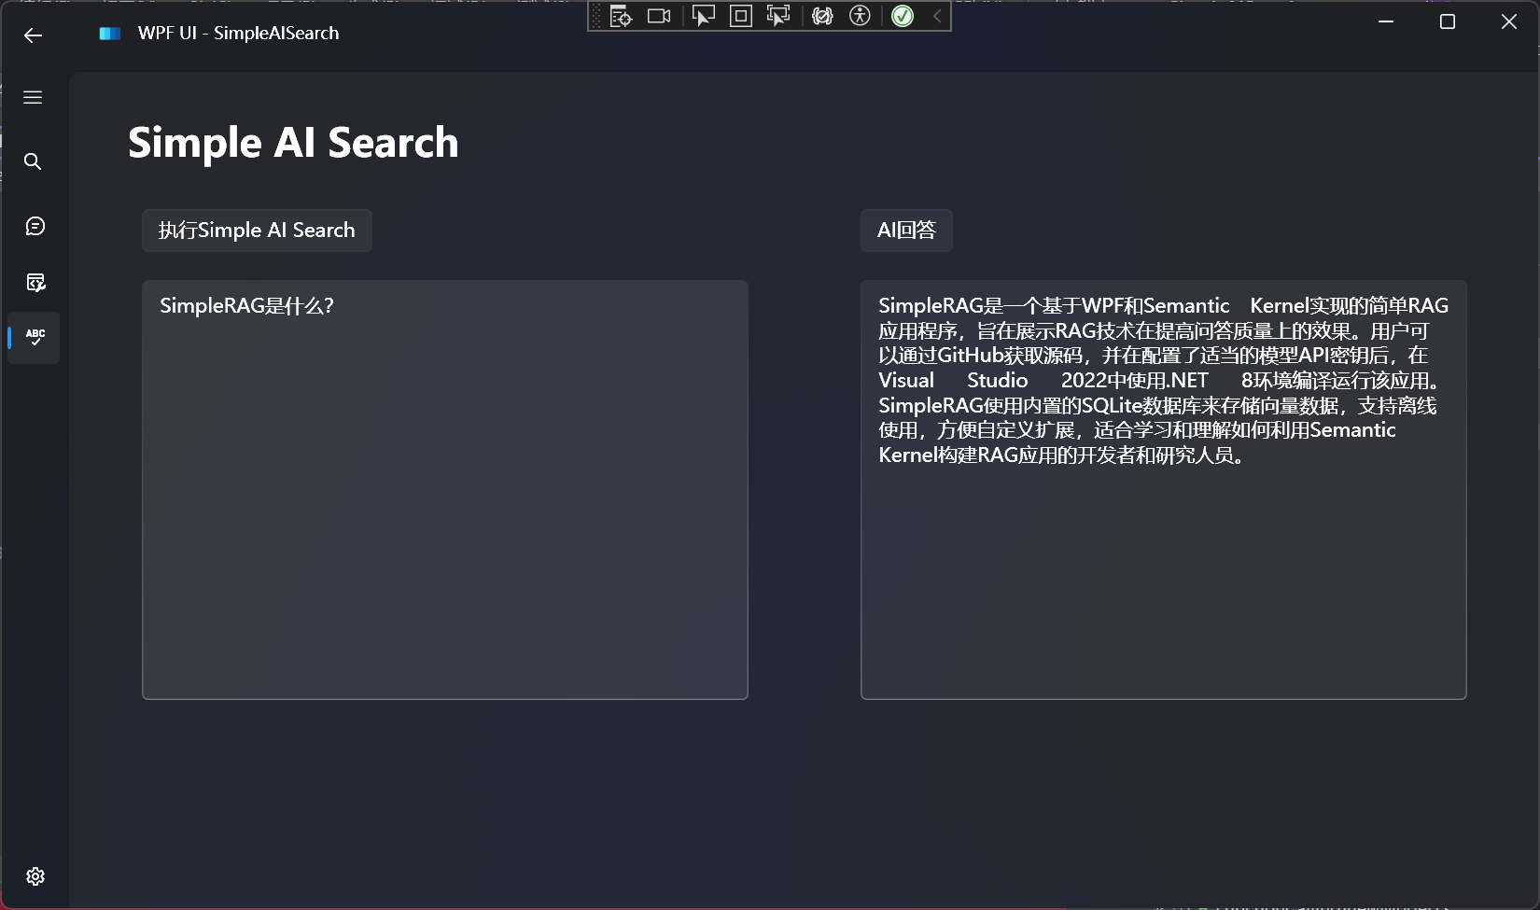Viewport: 1540px width, 910px height.
Task: Click the braces-with-checkmark debug icon
Action: [x=822, y=16]
